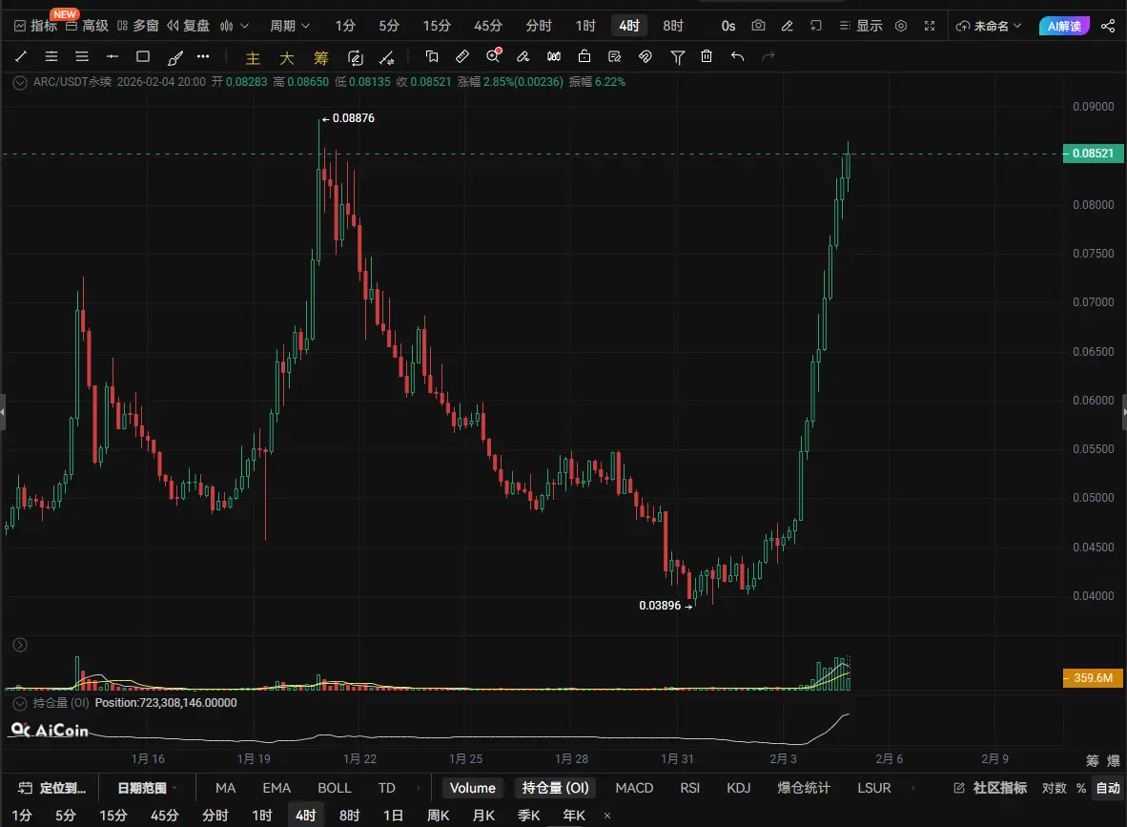Click the AI解读 button
Image resolution: width=1127 pixels, height=827 pixels.
point(1064,26)
